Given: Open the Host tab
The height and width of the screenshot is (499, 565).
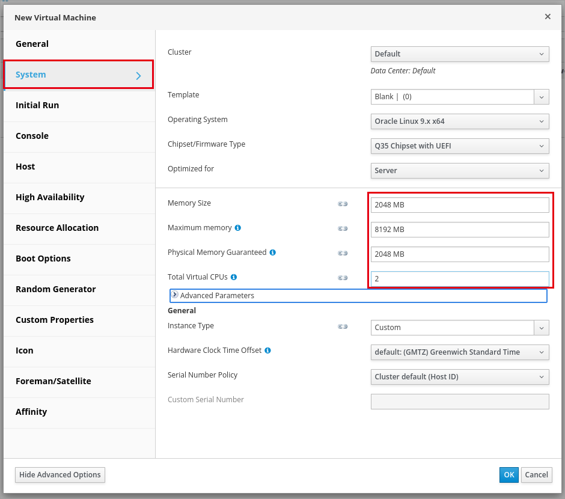Looking at the screenshot, I should 79,167.
